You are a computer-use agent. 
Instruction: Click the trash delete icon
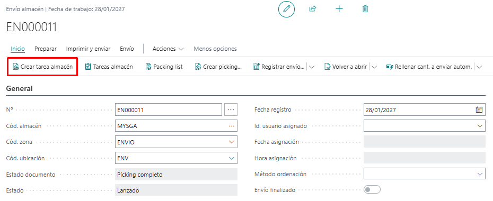click(365, 9)
